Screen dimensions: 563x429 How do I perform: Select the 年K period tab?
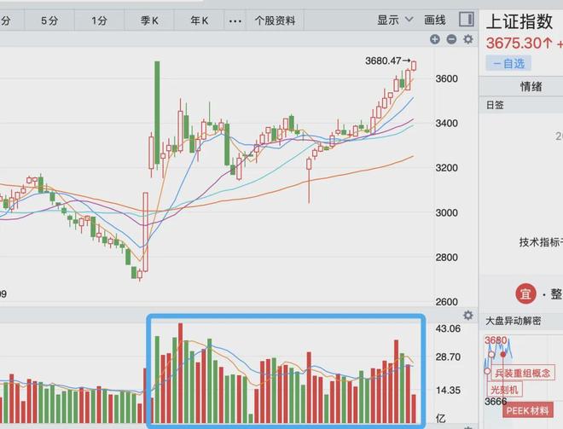pyautogui.click(x=200, y=20)
